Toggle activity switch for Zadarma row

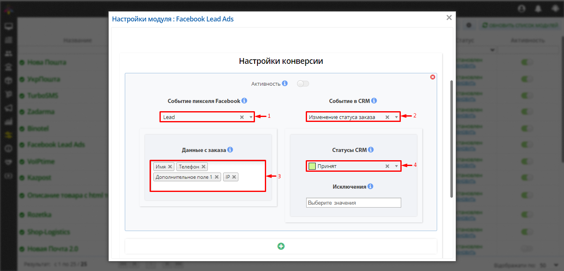527,112
